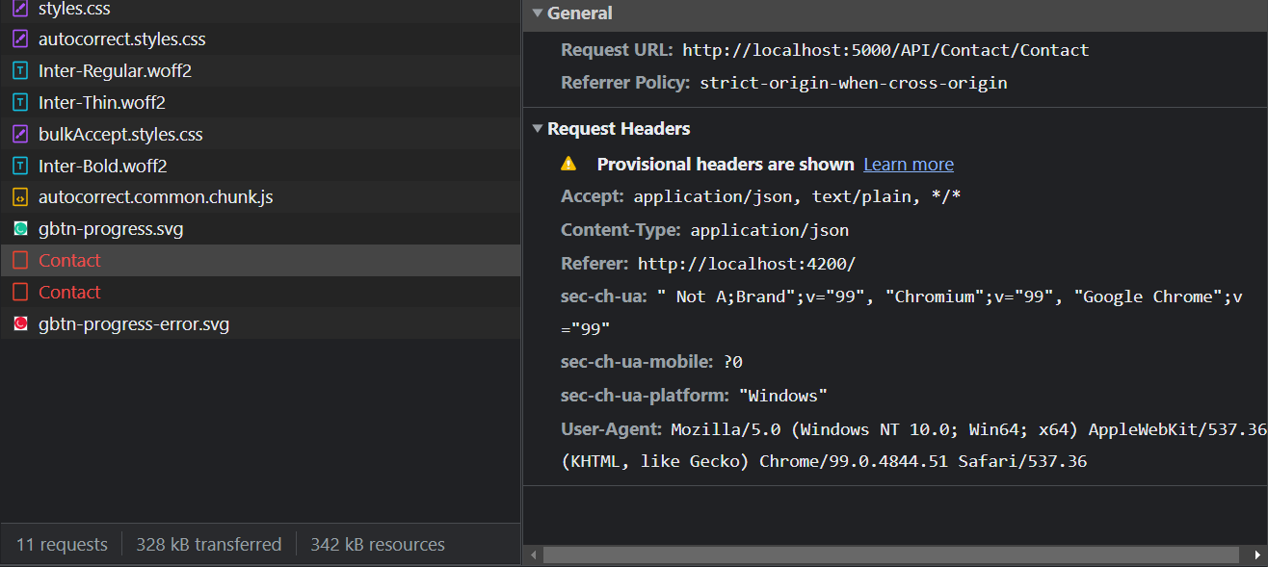Image resolution: width=1268 pixels, height=567 pixels.
Task: Click the sec-ch-ua header label
Action: pos(604,296)
